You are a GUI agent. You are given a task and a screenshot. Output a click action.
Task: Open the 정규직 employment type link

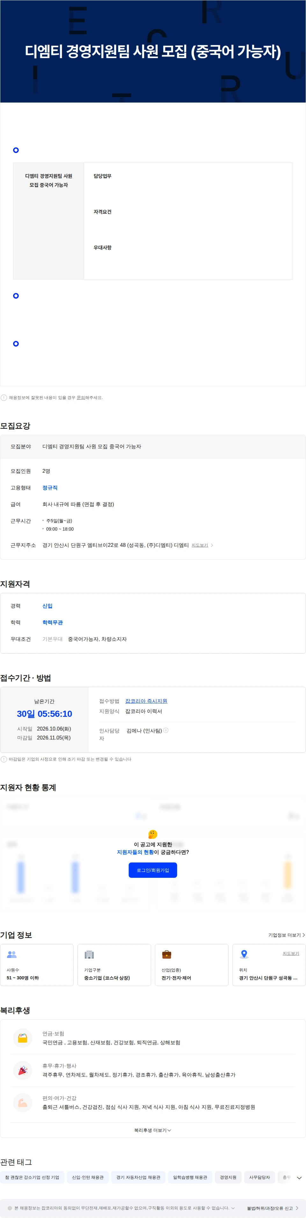[x=50, y=487]
